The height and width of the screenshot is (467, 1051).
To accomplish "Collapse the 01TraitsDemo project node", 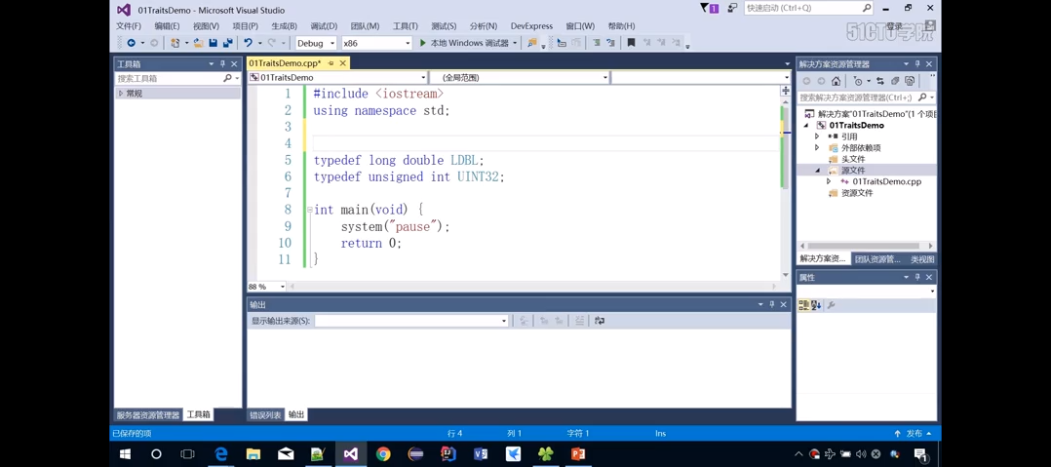I will pyautogui.click(x=807, y=126).
